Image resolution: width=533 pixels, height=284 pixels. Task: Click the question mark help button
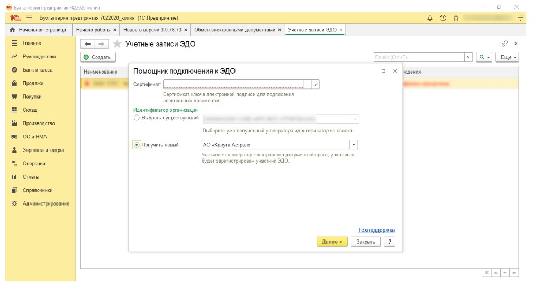pyautogui.click(x=390, y=242)
